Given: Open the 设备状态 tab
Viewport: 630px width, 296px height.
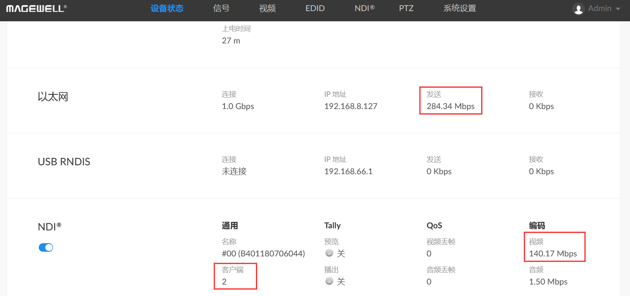Looking at the screenshot, I should pyautogui.click(x=167, y=8).
